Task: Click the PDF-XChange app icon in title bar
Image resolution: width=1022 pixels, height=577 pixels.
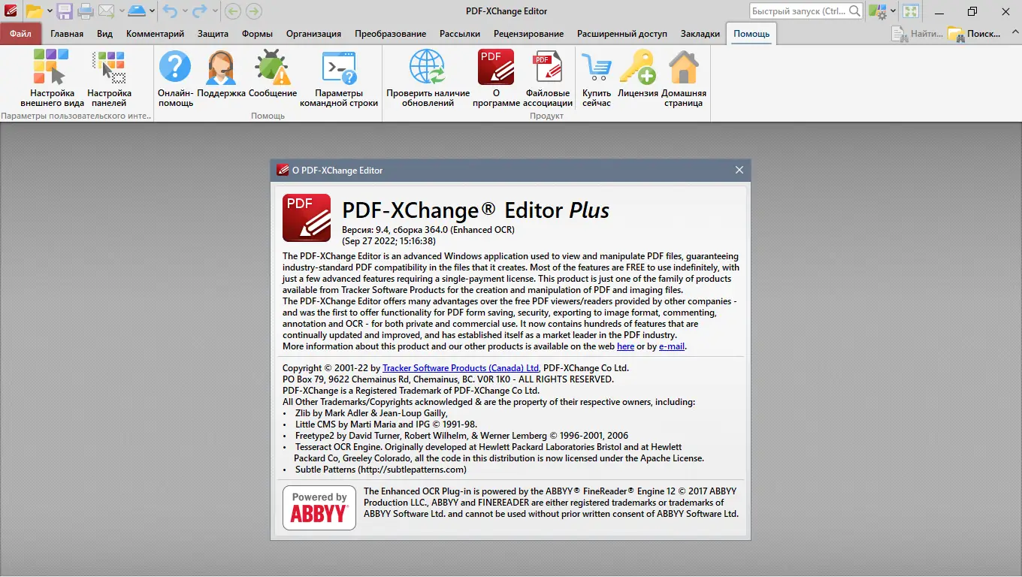Action: [10, 11]
